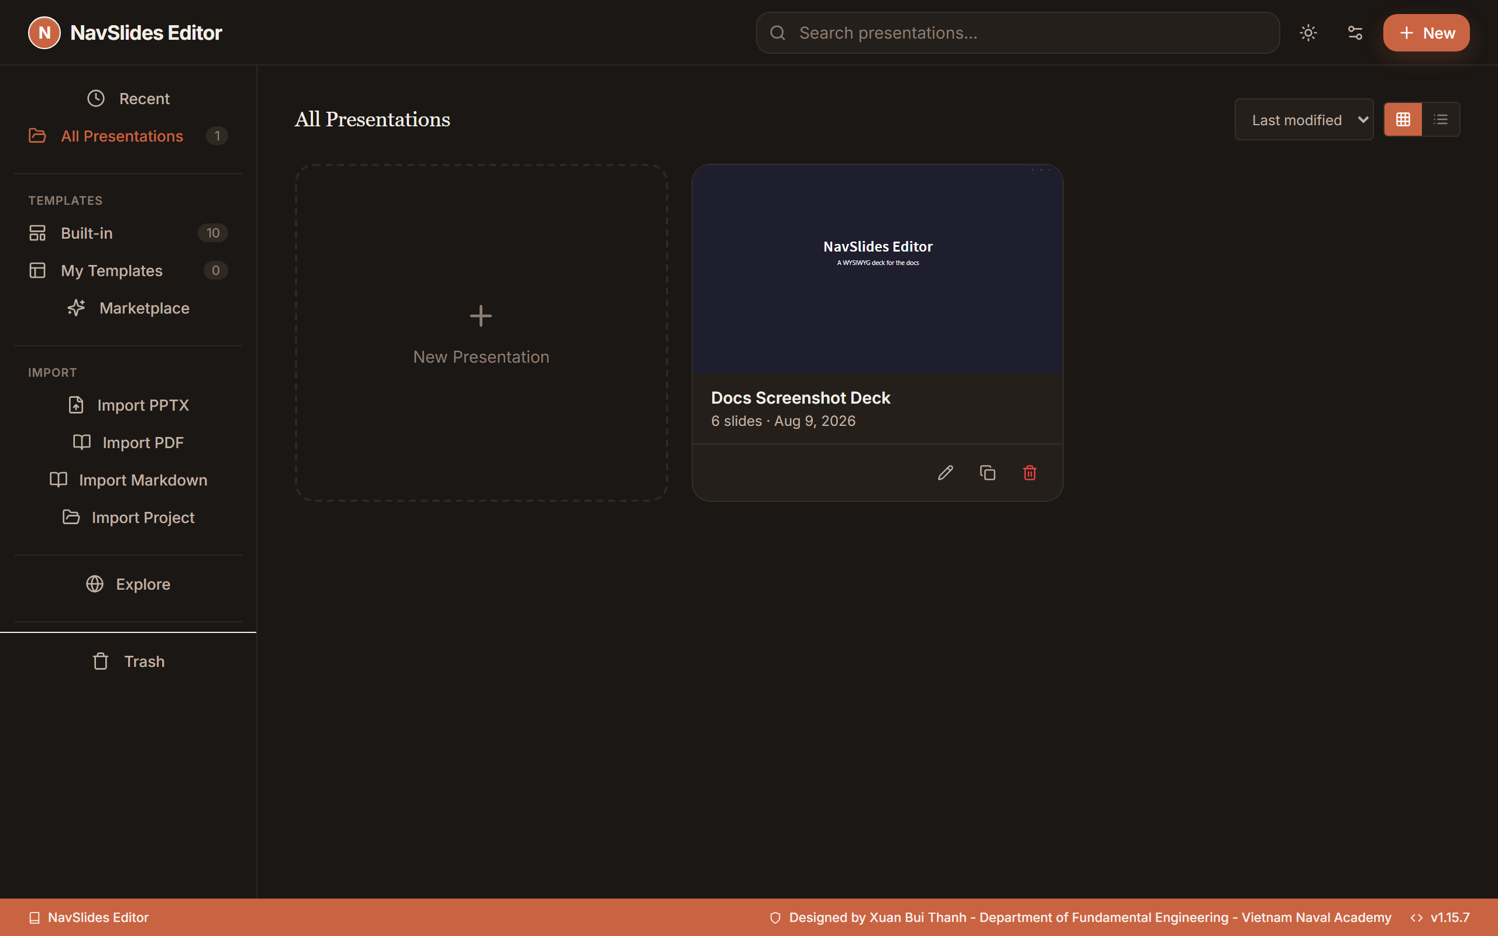This screenshot has height=936, width=1498.
Task: Choose Import Project
Action: pyautogui.click(x=128, y=517)
